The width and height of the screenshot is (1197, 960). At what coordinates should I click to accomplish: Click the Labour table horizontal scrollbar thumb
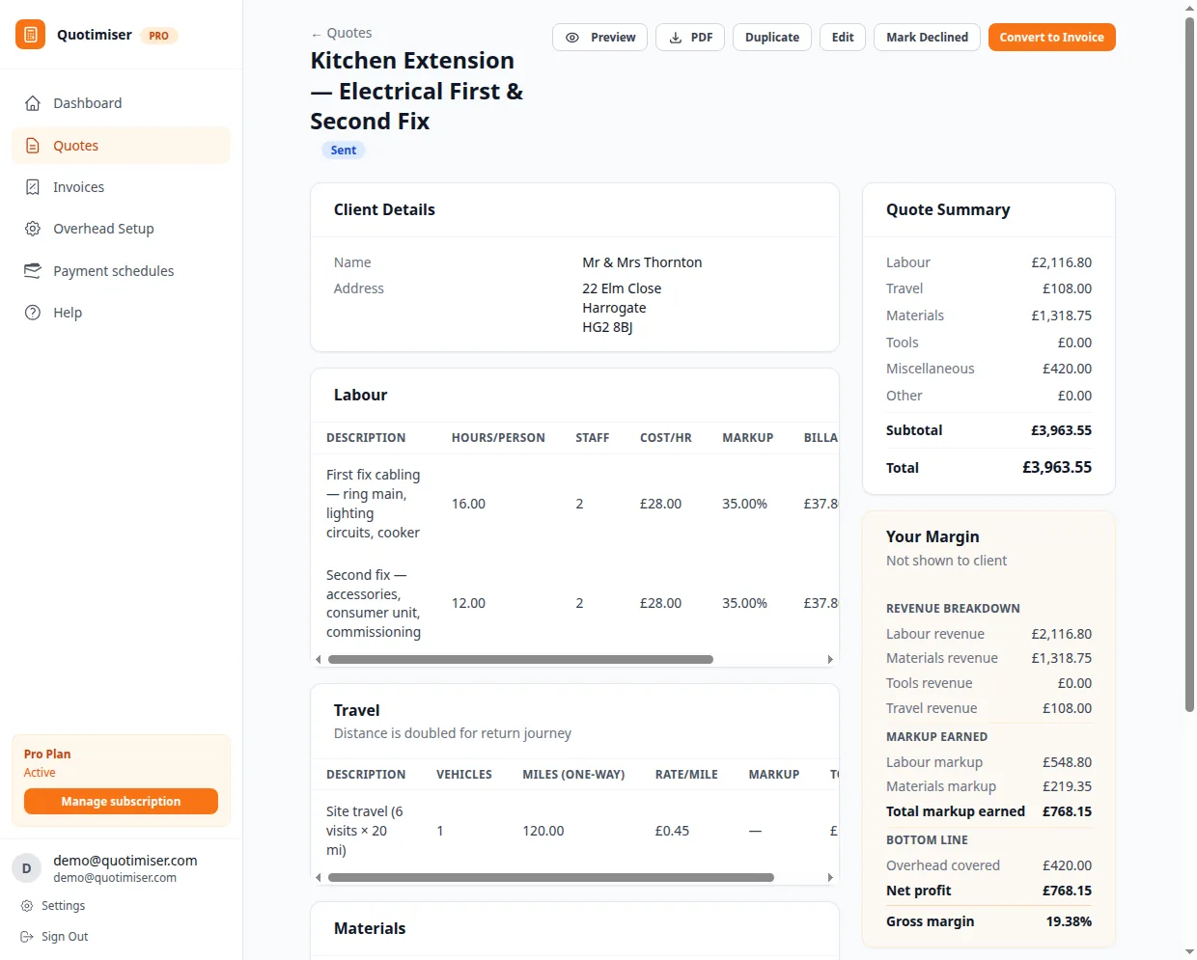[520, 660]
